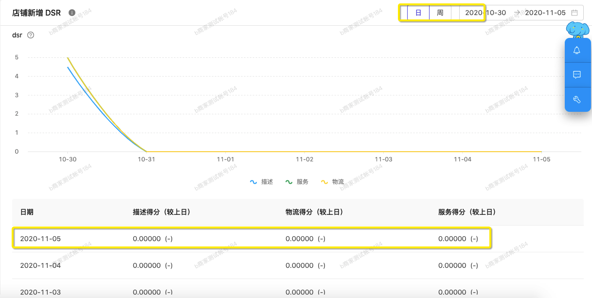
Task: Open the chat message icon in sidebar
Action: (577, 75)
